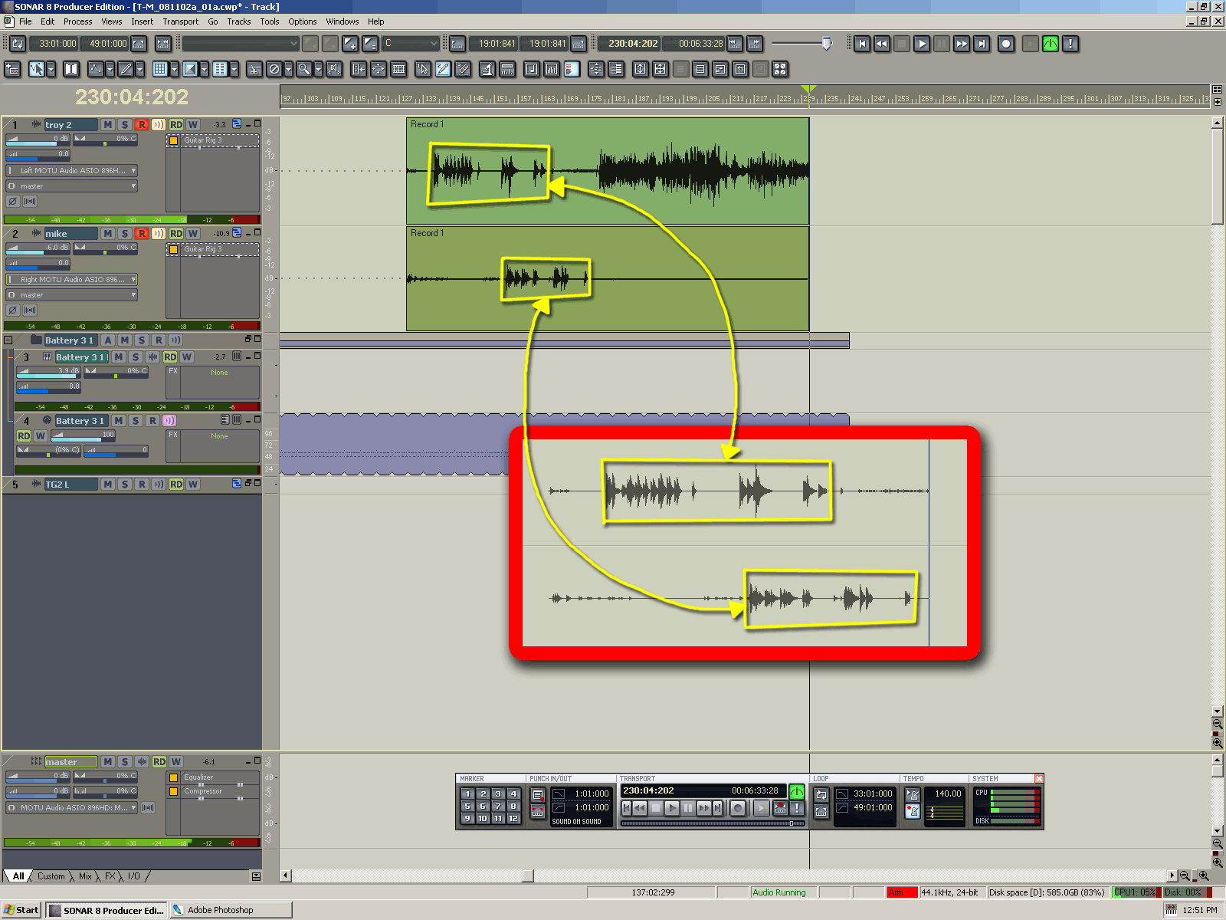Select the Draw pencil tool
Image resolution: width=1226 pixels, height=920 pixels.
(126, 69)
